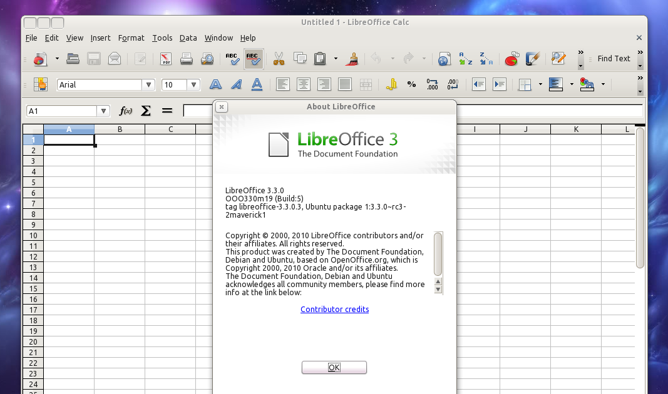Toggle AutoSpellcheck
The height and width of the screenshot is (394, 668).
[254, 59]
